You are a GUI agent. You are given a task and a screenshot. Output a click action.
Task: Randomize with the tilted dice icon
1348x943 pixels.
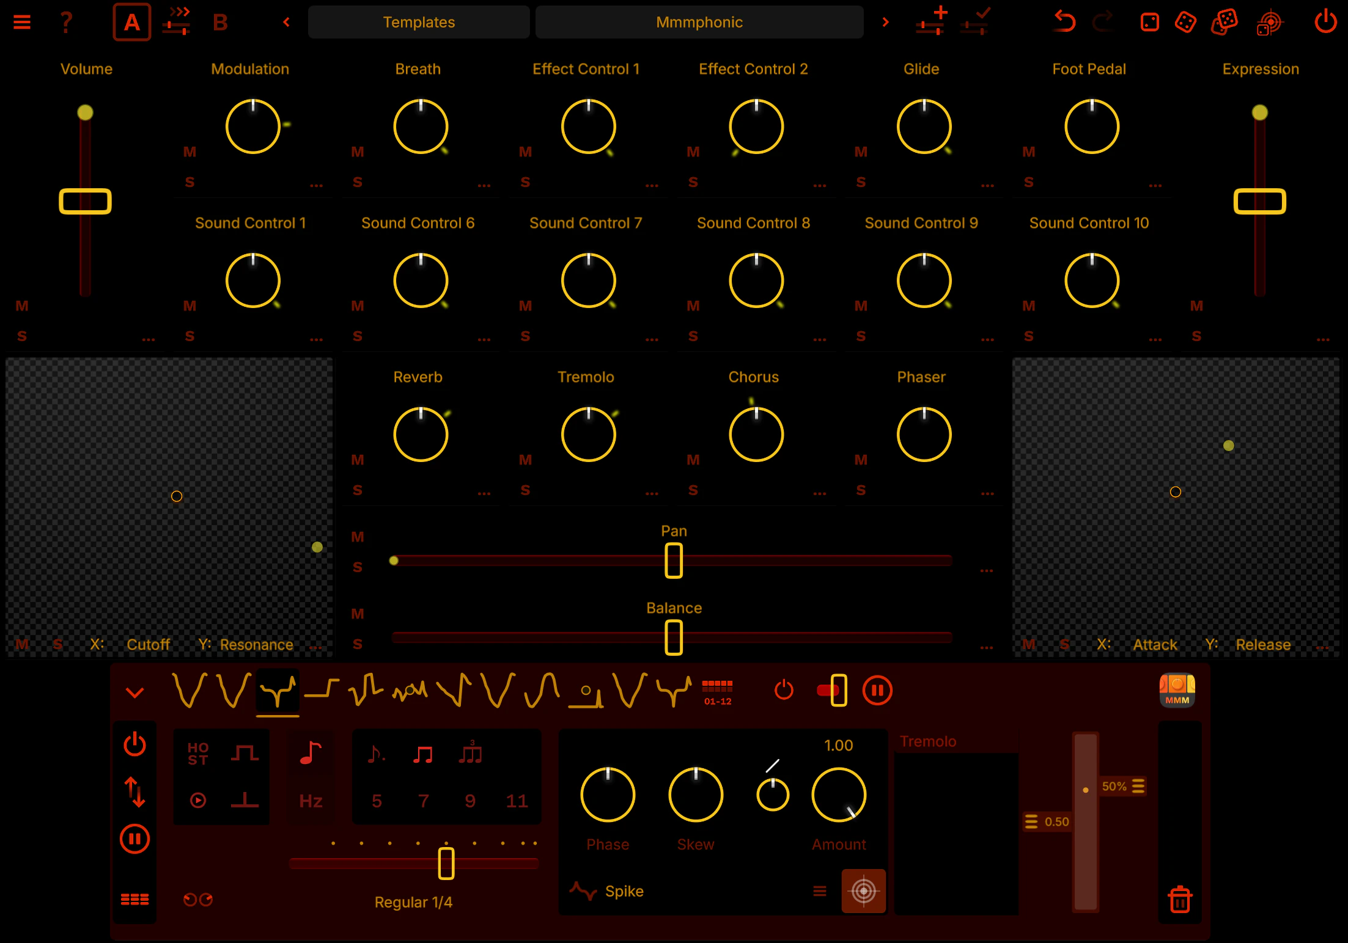[x=1185, y=23]
